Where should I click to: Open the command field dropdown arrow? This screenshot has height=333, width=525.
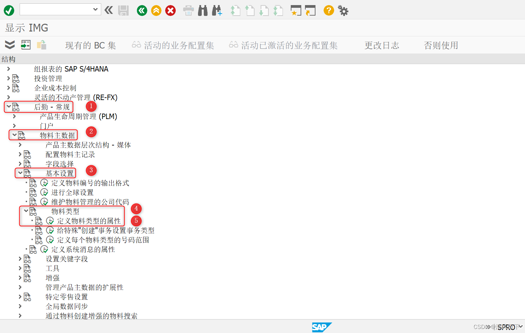96,9
